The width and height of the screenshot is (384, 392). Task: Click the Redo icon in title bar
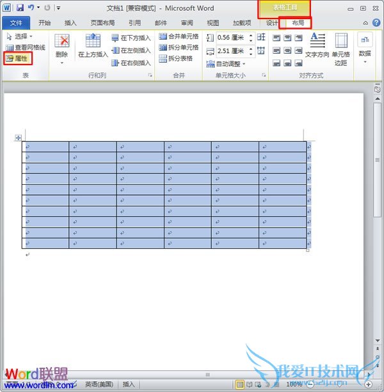point(47,8)
